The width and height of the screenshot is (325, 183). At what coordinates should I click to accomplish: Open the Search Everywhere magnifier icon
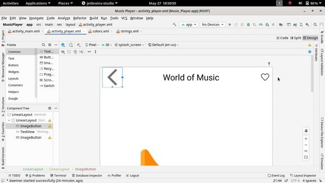[315, 25]
